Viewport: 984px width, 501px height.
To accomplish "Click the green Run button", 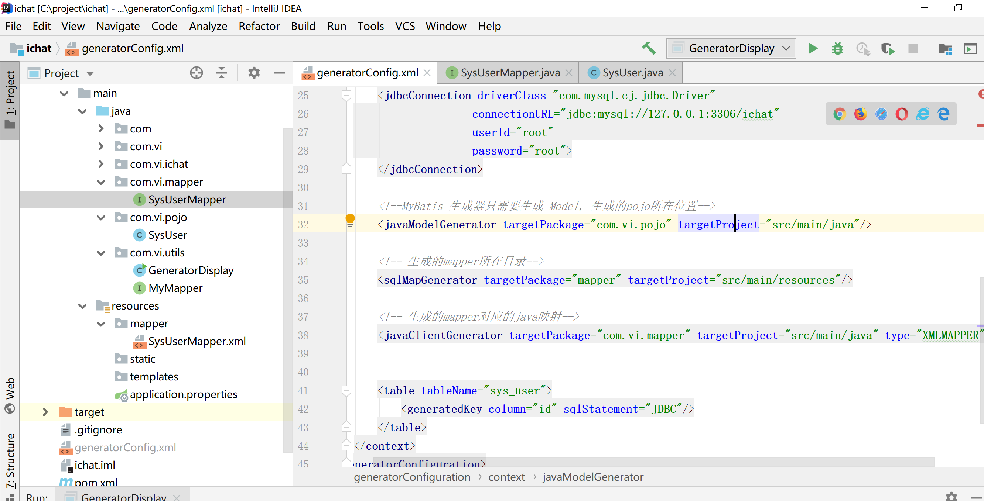I will coord(813,48).
